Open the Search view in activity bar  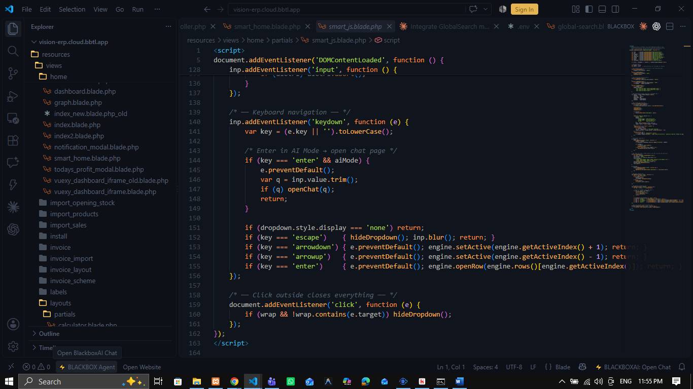[13, 51]
